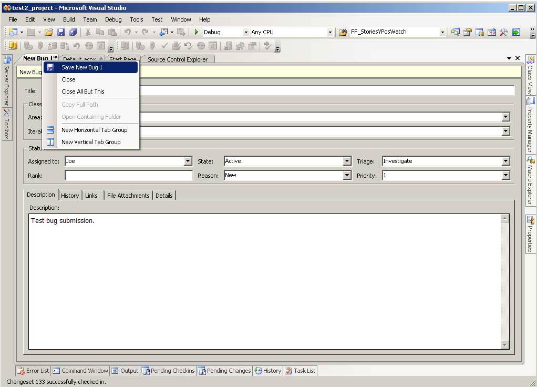Screen dimensions: 537x387
Task: Open the Team menu
Action: [90, 19]
